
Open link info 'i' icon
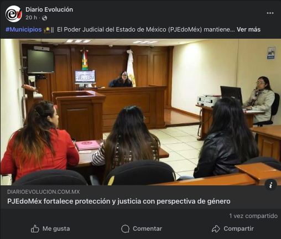pos(270,185)
